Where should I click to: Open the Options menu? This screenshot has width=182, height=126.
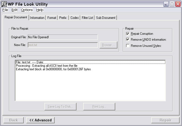(27, 10)
